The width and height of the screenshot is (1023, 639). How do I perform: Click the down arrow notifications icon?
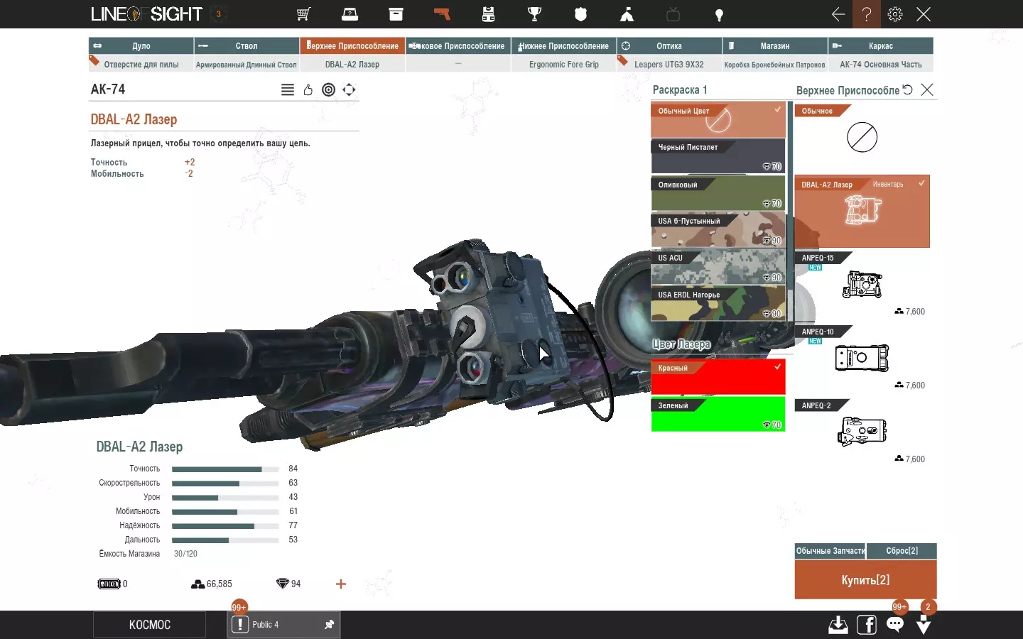924,625
